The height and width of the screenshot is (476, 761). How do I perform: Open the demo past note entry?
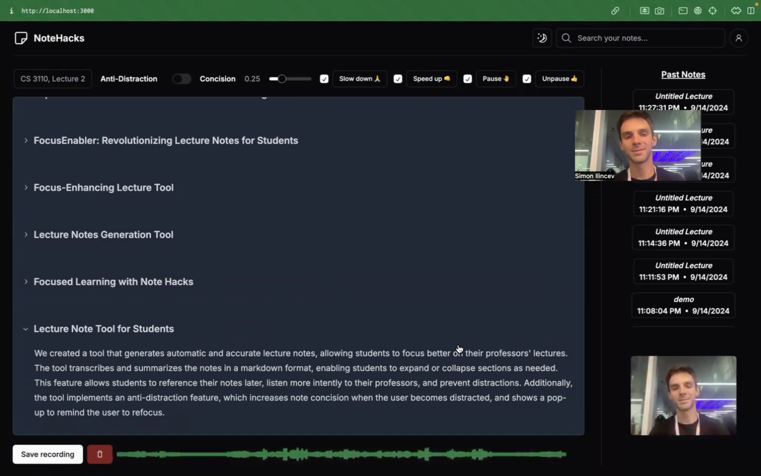683,305
